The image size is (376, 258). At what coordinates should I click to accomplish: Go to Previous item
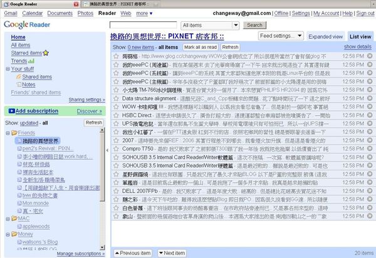[133, 253]
